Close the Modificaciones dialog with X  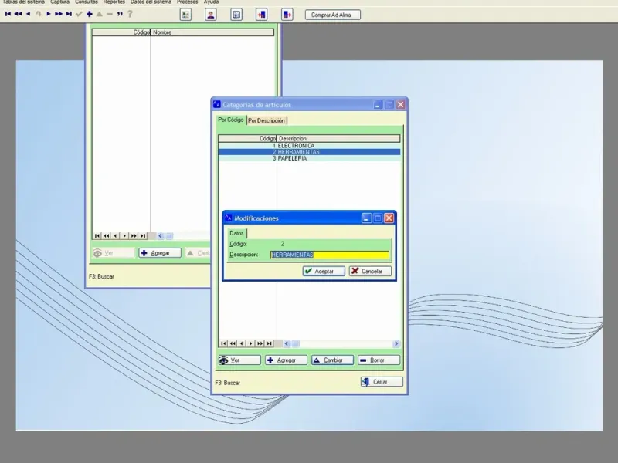click(389, 218)
